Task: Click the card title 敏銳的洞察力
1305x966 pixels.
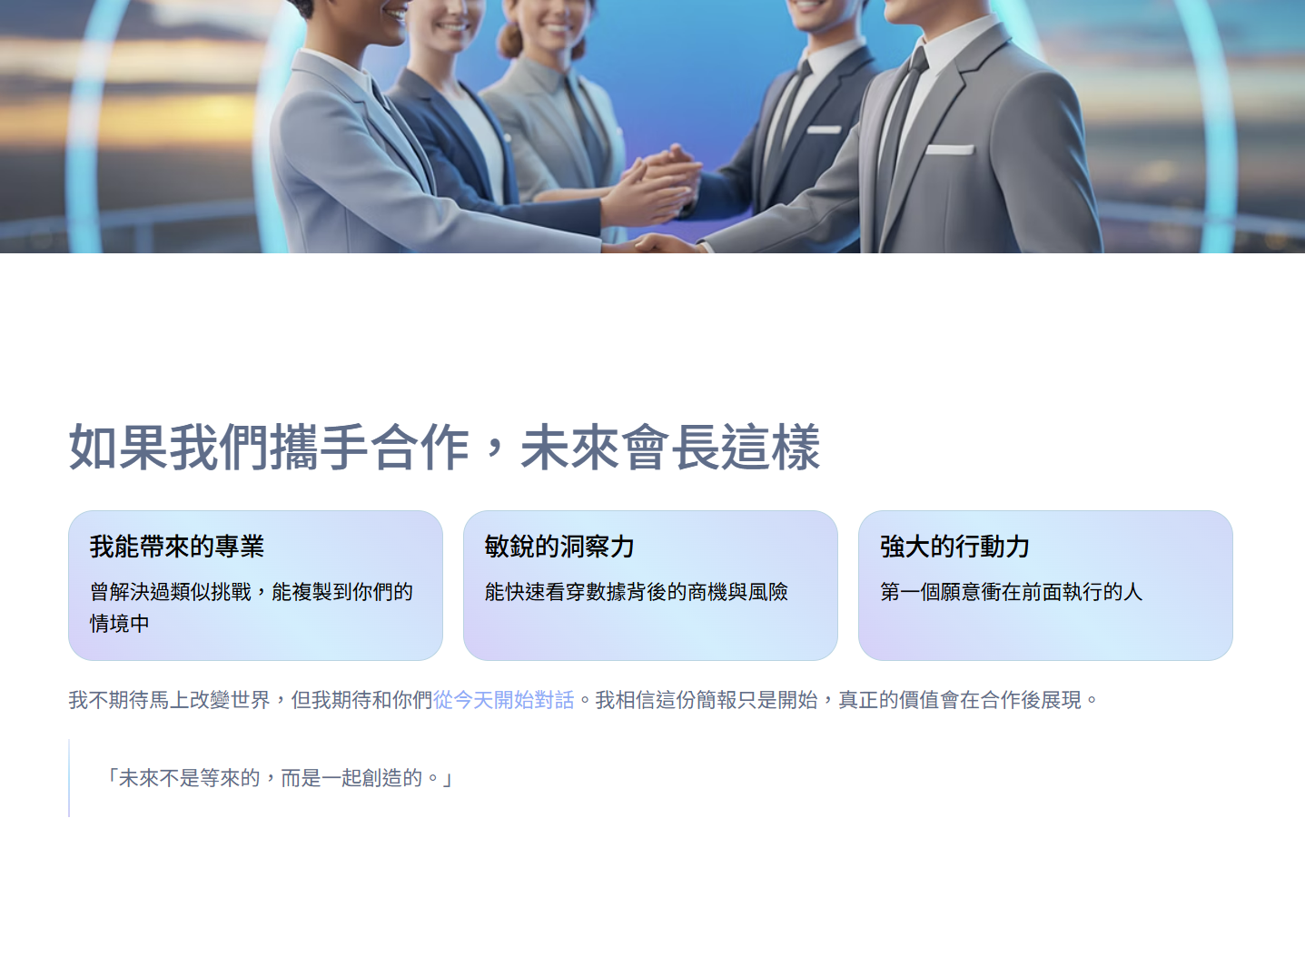Action: tap(559, 547)
